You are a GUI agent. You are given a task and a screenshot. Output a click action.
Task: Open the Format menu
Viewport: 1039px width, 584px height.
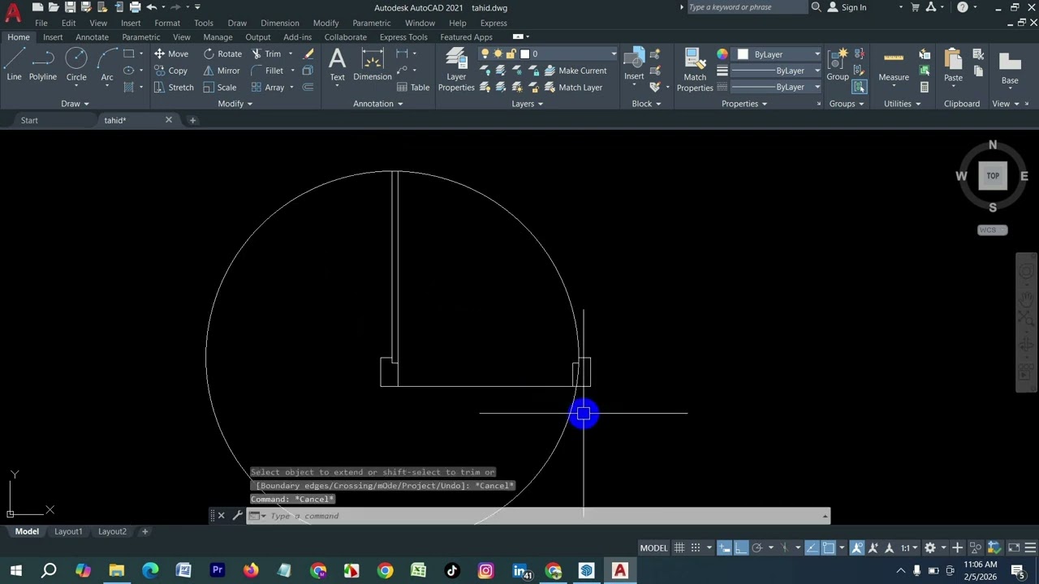click(x=167, y=23)
